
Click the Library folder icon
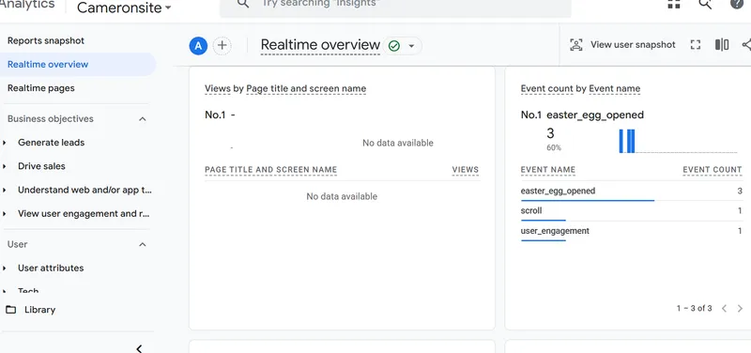click(10, 310)
